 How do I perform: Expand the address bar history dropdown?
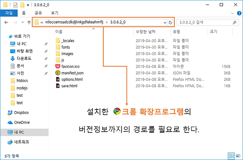(165, 23)
